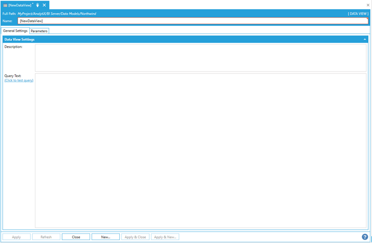Close the panel using the gray X at the top right
The image size is (372, 243).
click(368, 5)
